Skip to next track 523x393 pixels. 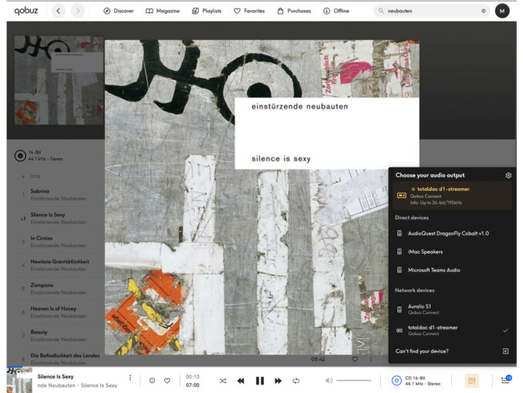tap(278, 381)
